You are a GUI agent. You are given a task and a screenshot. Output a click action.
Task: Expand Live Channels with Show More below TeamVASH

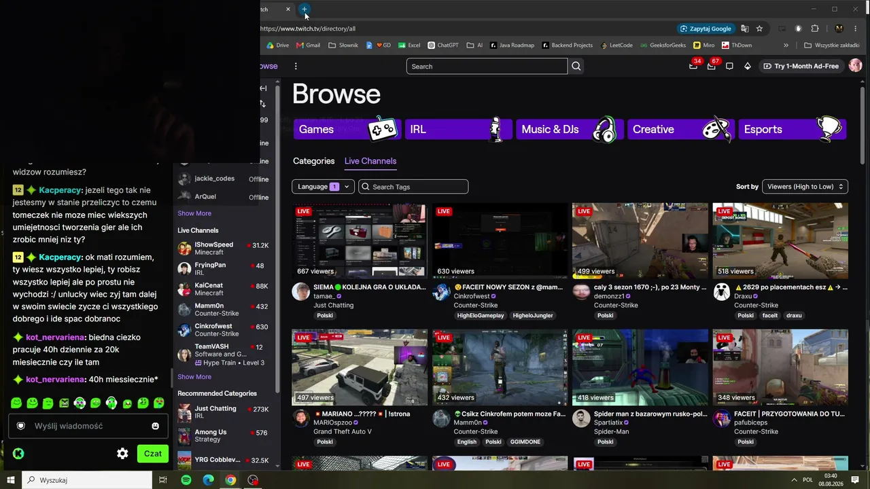194,377
